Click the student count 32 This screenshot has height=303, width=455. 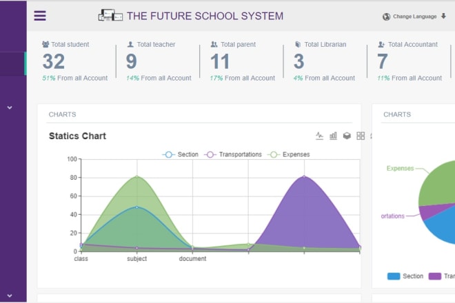click(54, 61)
